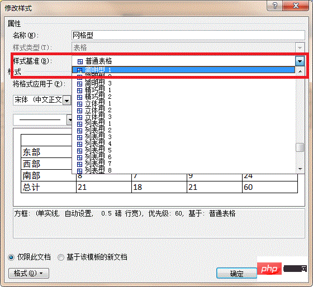Choose 精巧型 1 from the dropdown list
This screenshot has width=313, height=287.
click(183, 90)
